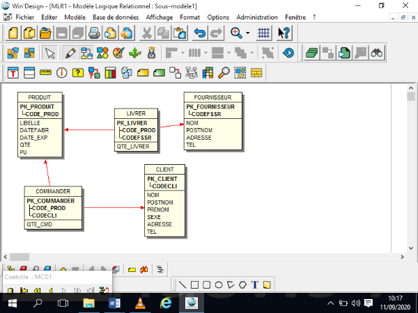Click the magnifying glass in the third toolbar
418x313 pixels.
pos(224,72)
